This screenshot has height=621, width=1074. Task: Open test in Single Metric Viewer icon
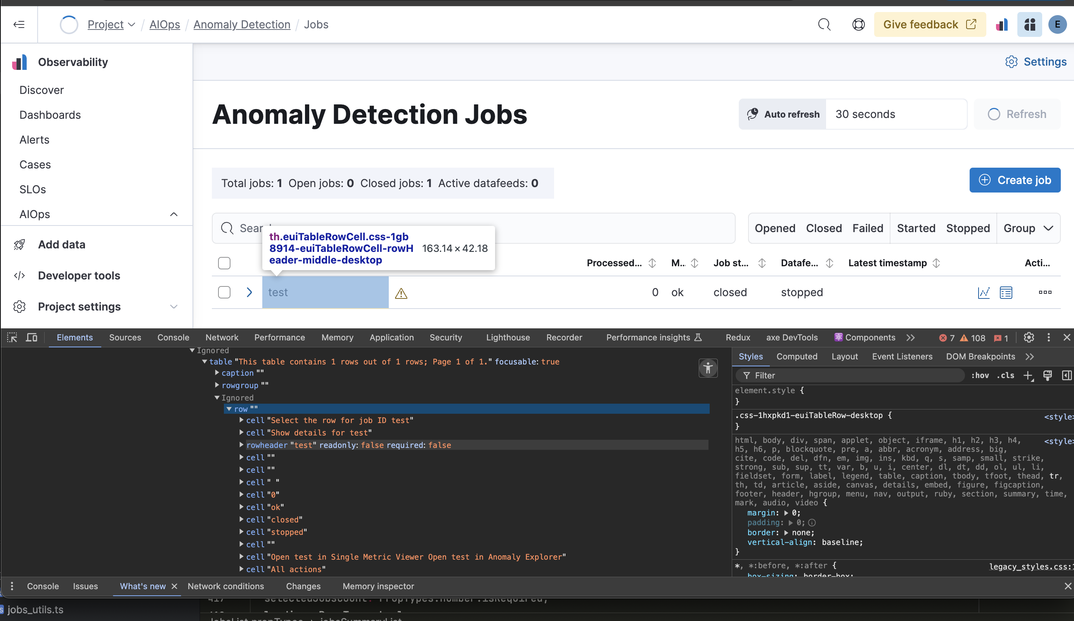coord(984,292)
